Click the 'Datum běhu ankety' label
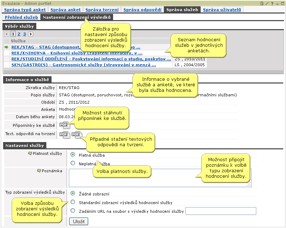Image resolution: width=286 pixels, height=228 pixels. pos(35,117)
